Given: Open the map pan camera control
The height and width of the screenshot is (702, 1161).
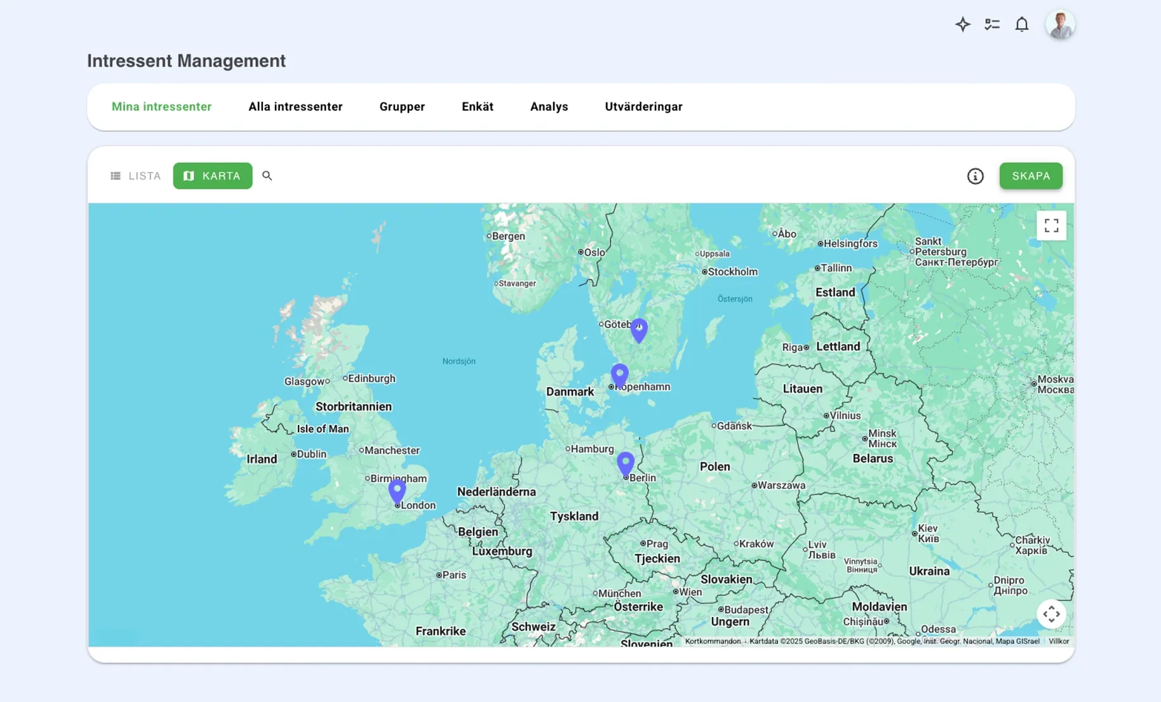Looking at the screenshot, I should pos(1051,614).
